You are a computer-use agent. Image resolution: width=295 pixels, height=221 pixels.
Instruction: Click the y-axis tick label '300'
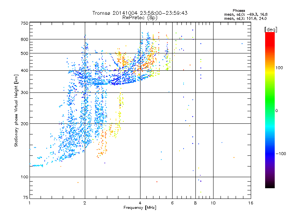coord(24,93)
